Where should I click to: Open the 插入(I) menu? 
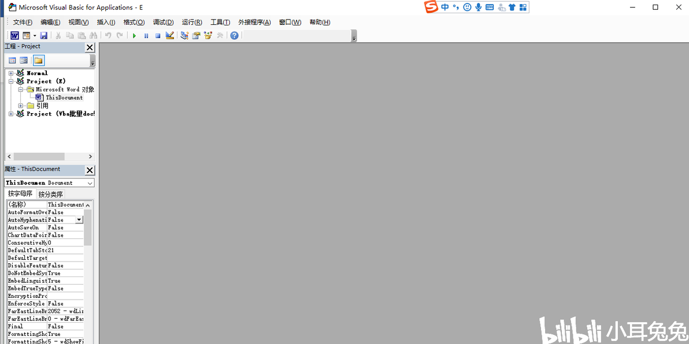tap(106, 23)
